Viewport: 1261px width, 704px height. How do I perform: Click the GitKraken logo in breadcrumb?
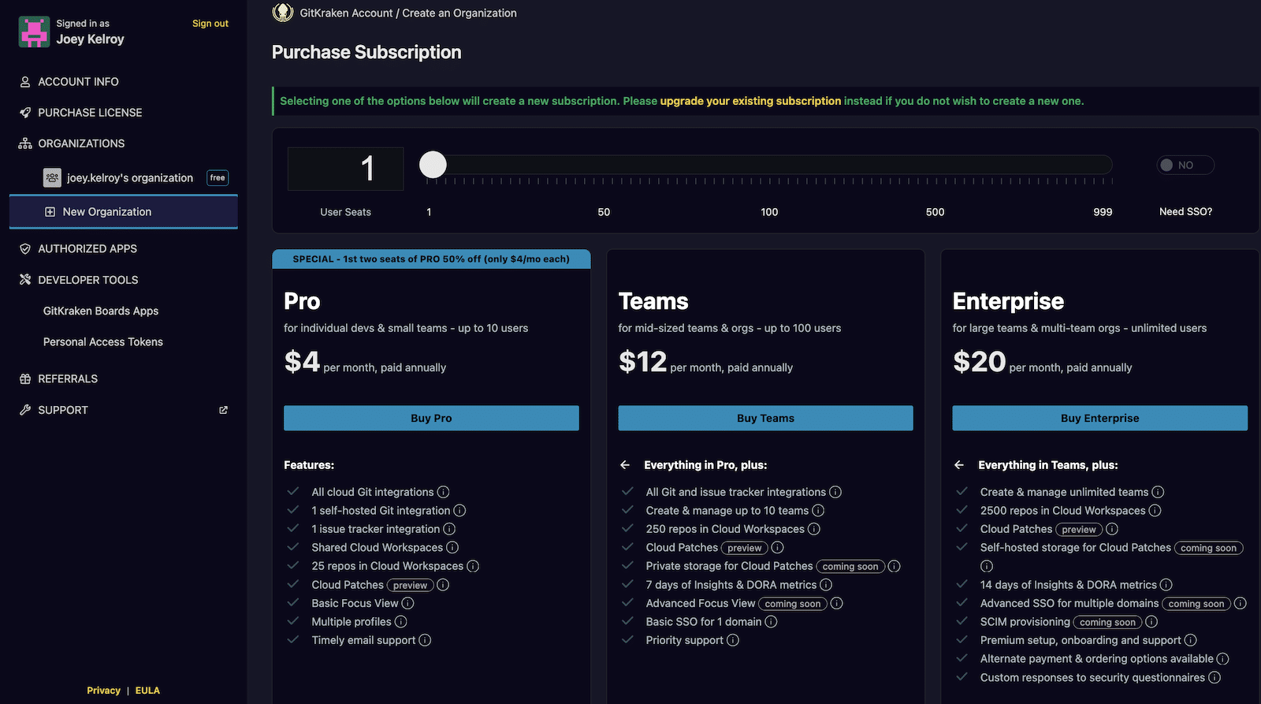pyautogui.click(x=282, y=12)
